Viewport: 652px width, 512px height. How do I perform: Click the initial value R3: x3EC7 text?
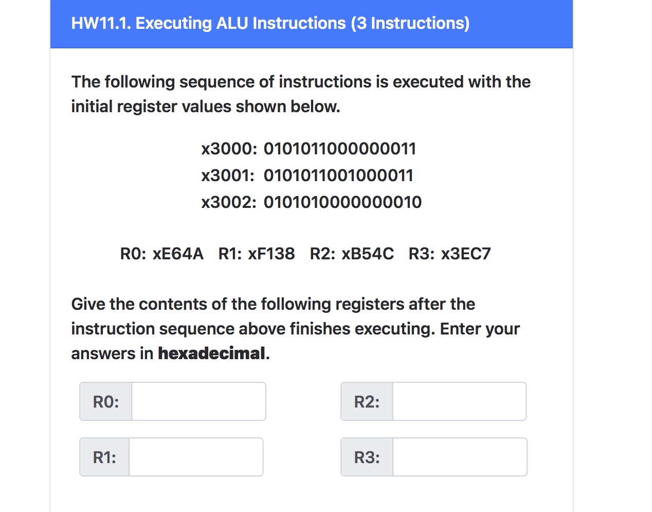449,253
